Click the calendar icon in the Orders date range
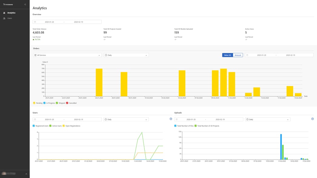The image size is (317, 178). tap(247, 55)
